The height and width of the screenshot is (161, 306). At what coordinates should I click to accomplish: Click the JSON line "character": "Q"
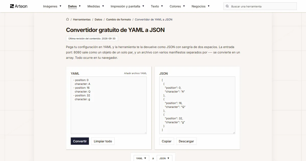click(175, 107)
